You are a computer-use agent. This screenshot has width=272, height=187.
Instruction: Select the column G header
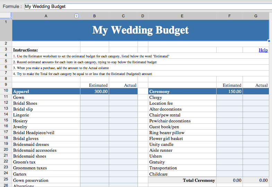coord(256,16)
